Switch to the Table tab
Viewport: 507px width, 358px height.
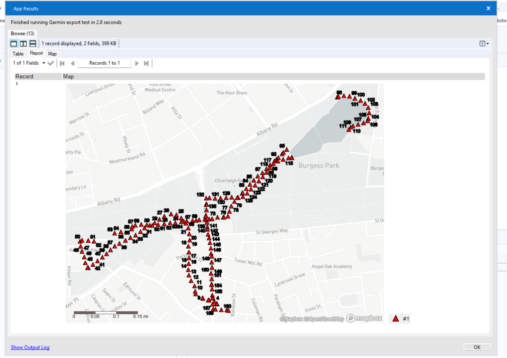[18, 53]
